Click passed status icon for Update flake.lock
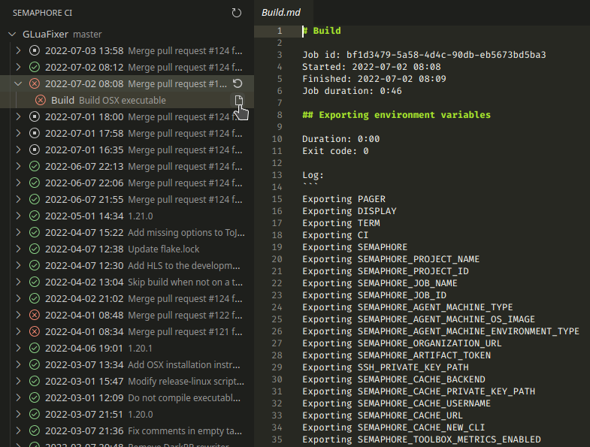This screenshot has height=447, width=590. pyautogui.click(x=35, y=249)
